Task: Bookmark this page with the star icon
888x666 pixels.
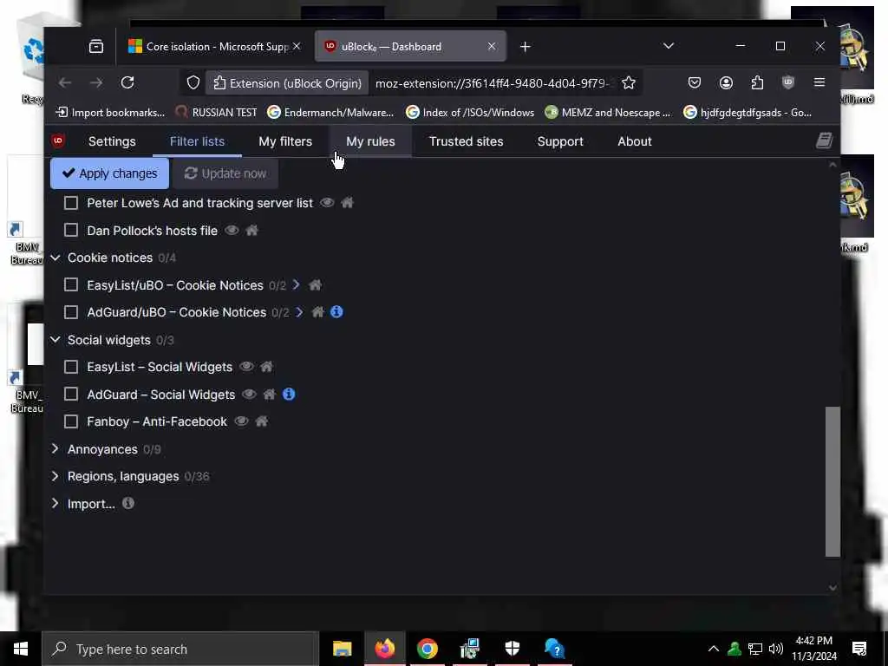Action: 628,83
